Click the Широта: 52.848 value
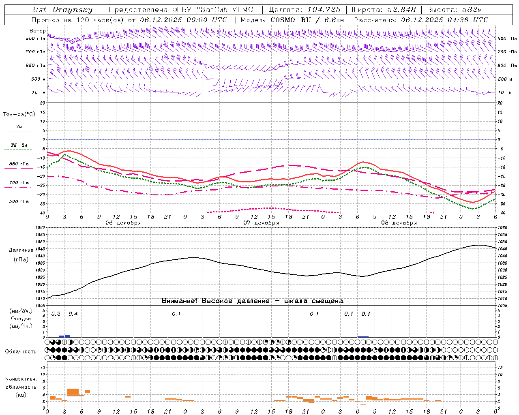 coord(384,10)
